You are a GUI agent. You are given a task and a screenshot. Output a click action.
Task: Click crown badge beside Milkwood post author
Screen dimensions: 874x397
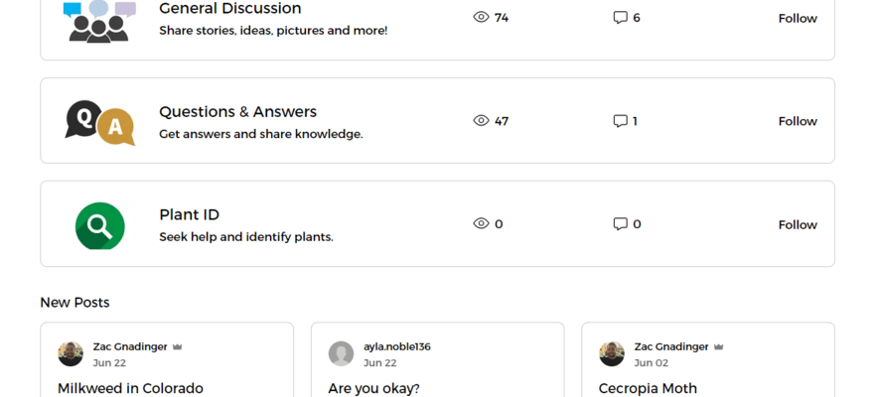(178, 347)
